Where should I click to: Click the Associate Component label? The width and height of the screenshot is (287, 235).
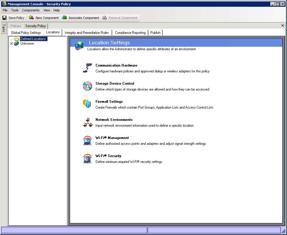[x=84, y=18]
